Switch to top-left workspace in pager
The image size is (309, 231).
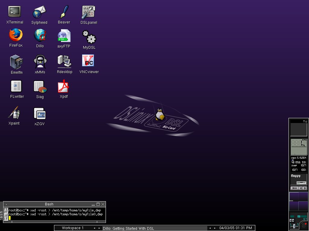[x=294, y=197]
